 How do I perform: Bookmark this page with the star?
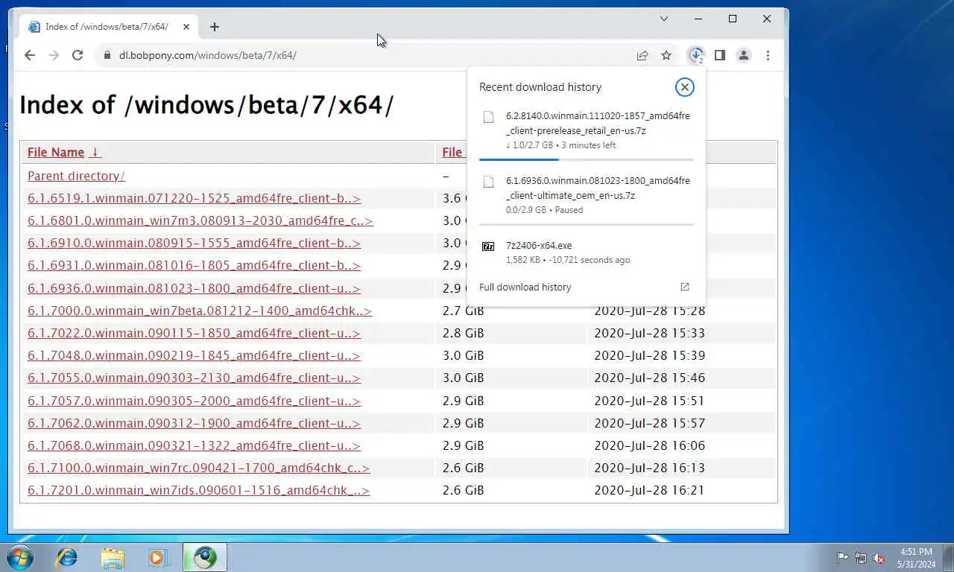666,55
